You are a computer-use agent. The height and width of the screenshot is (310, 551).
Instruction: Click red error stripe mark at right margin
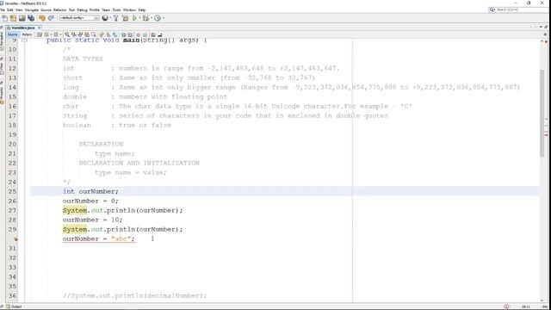point(546,134)
